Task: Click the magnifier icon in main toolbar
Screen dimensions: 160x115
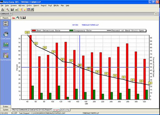Action: [8, 10]
